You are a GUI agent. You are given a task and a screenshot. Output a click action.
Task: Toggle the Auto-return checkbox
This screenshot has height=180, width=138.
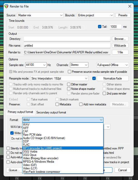tap(8, 157)
